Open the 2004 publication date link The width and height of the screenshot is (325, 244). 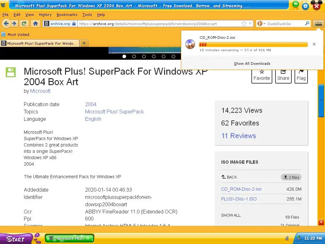tap(91, 104)
